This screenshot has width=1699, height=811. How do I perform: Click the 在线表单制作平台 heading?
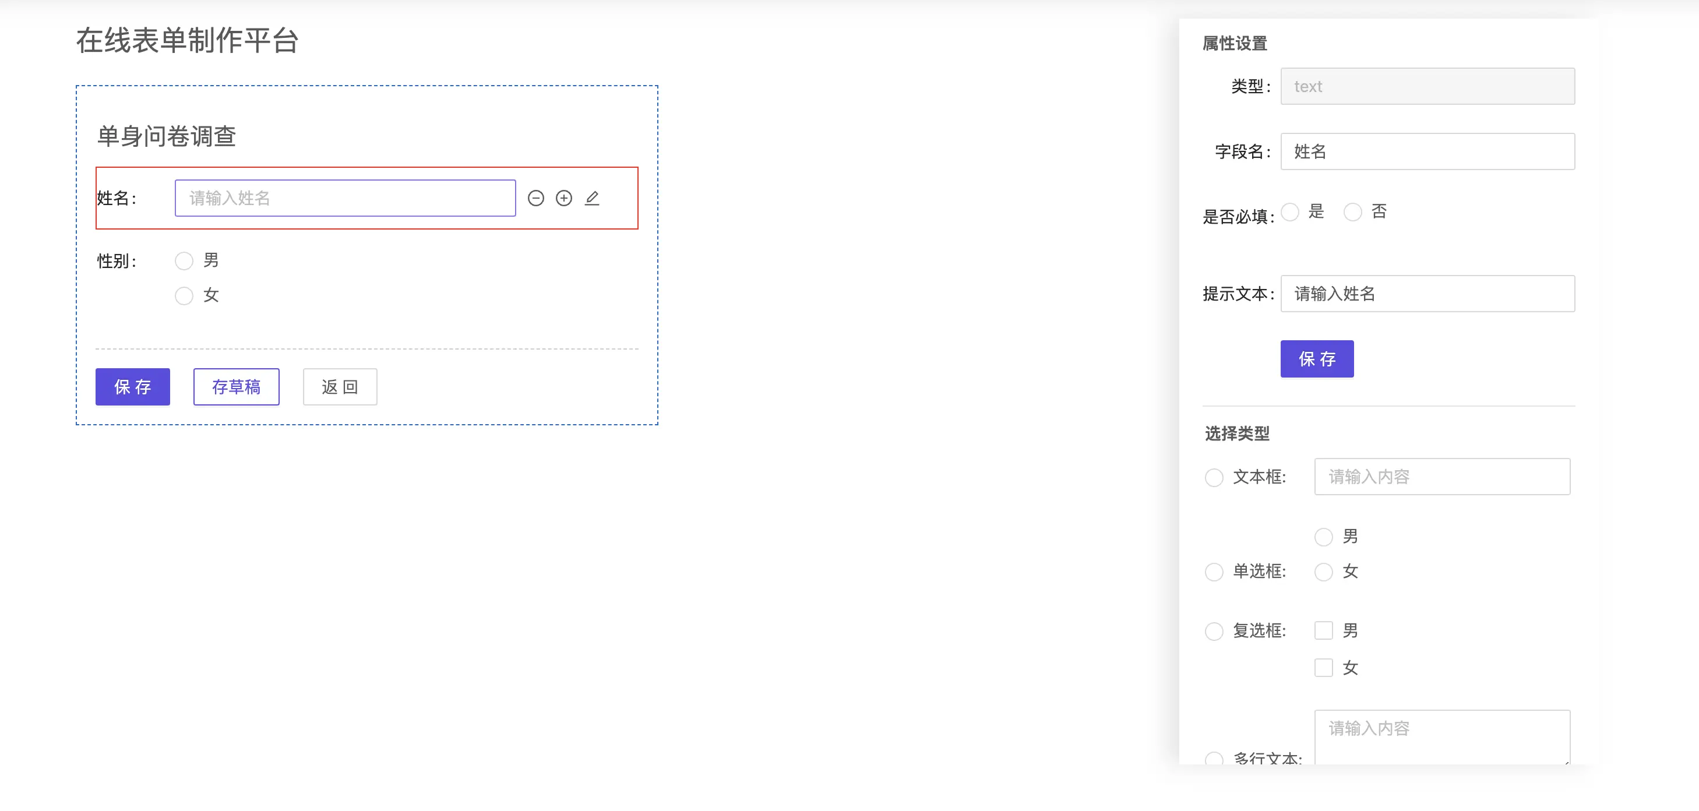tap(187, 40)
